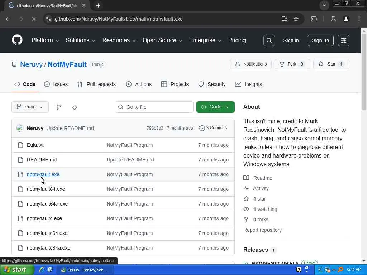Click the install app icon in address bar
This screenshot has height=275, width=367.
click(x=284, y=19)
